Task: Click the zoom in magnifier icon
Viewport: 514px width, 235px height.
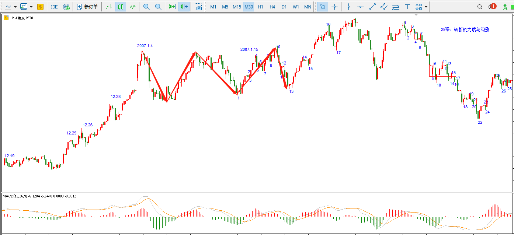Action: (146, 7)
